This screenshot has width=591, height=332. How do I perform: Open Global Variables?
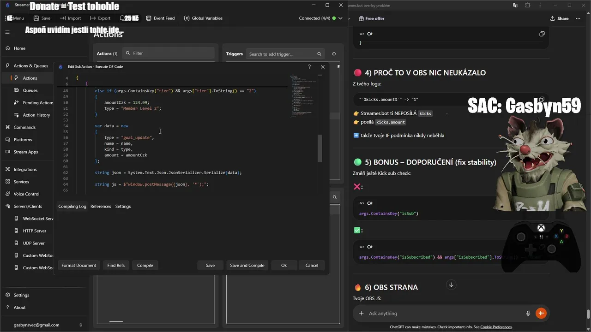tap(203, 18)
